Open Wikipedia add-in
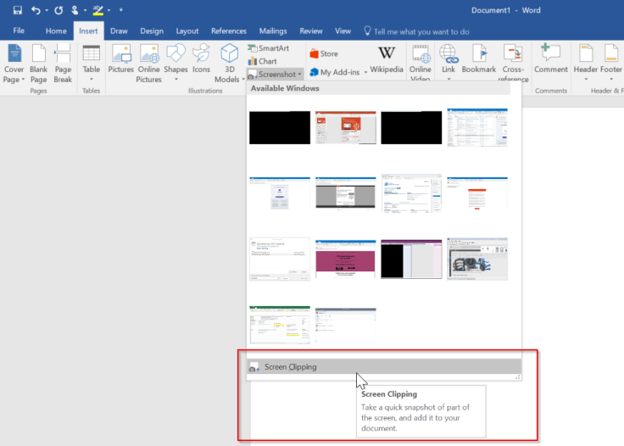Image resolution: width=624 pixels, height=446 pixels. coord(387,60)
